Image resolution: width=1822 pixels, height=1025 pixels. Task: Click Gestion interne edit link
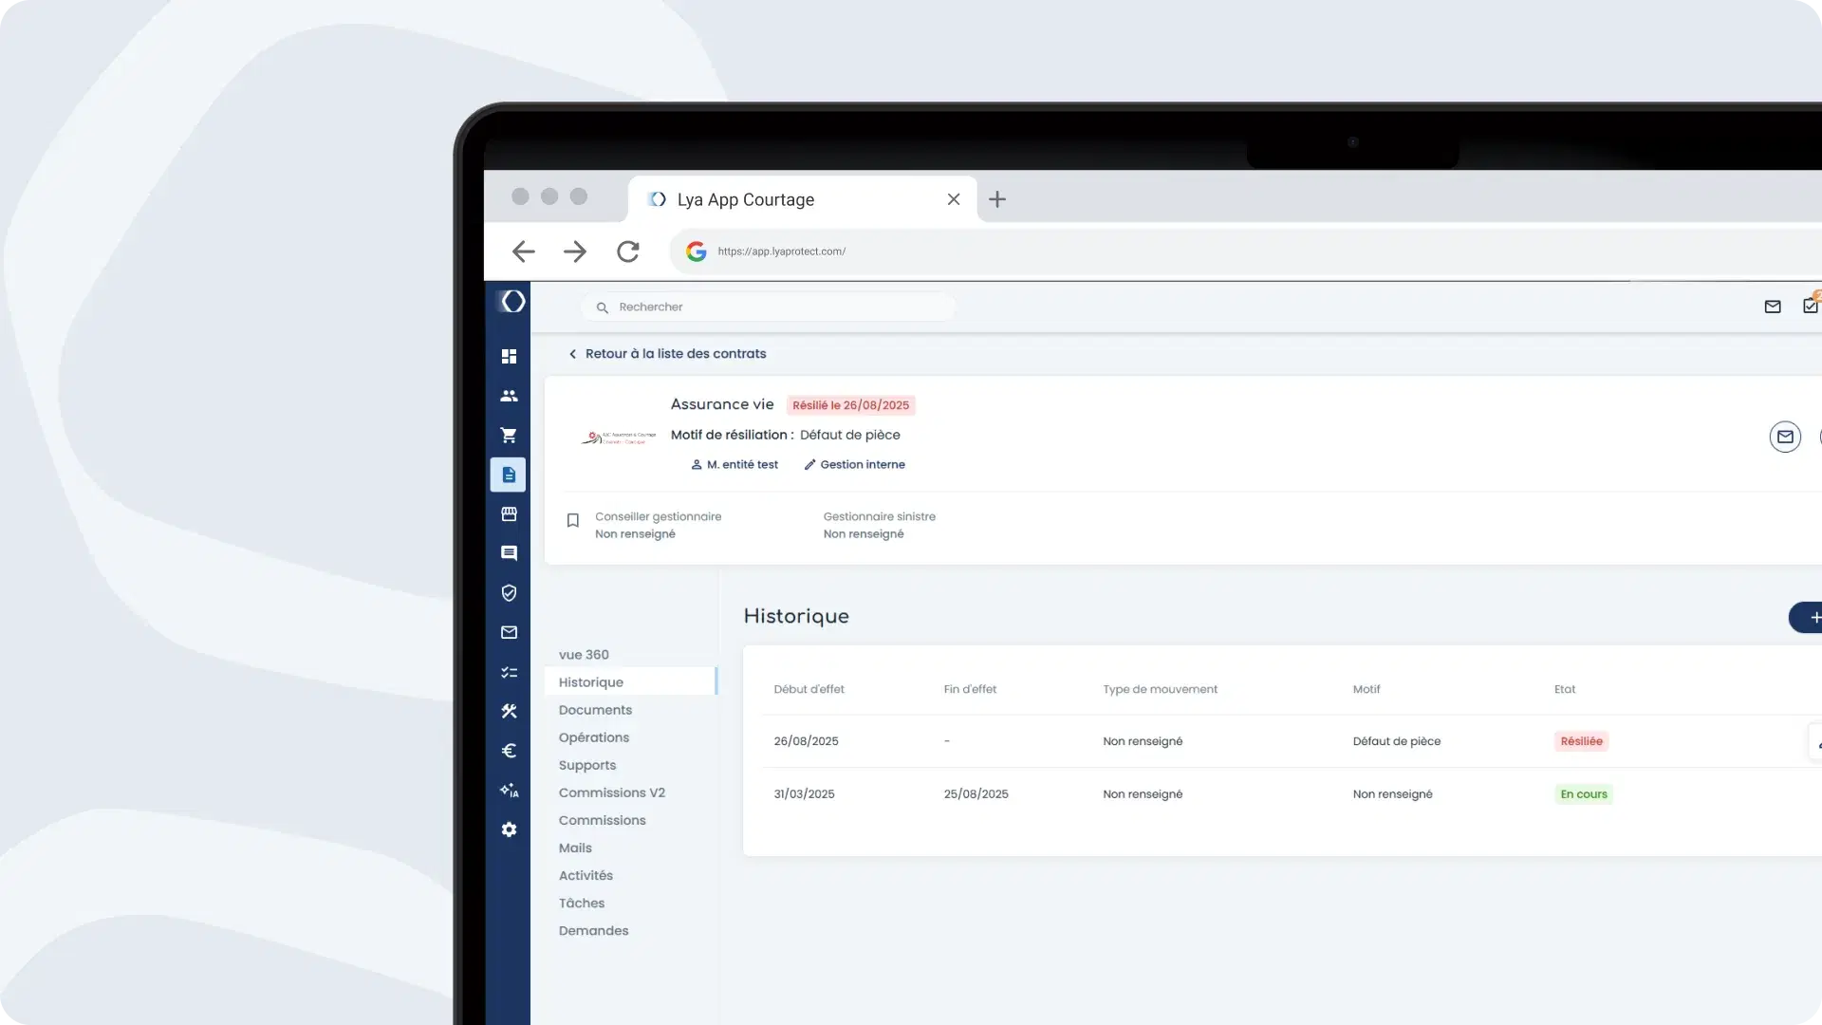click(854, 465)
